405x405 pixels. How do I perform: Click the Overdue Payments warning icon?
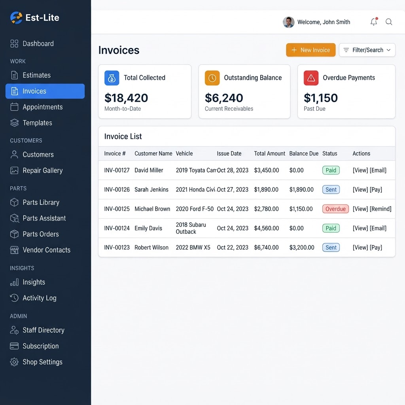pos(311,78)
